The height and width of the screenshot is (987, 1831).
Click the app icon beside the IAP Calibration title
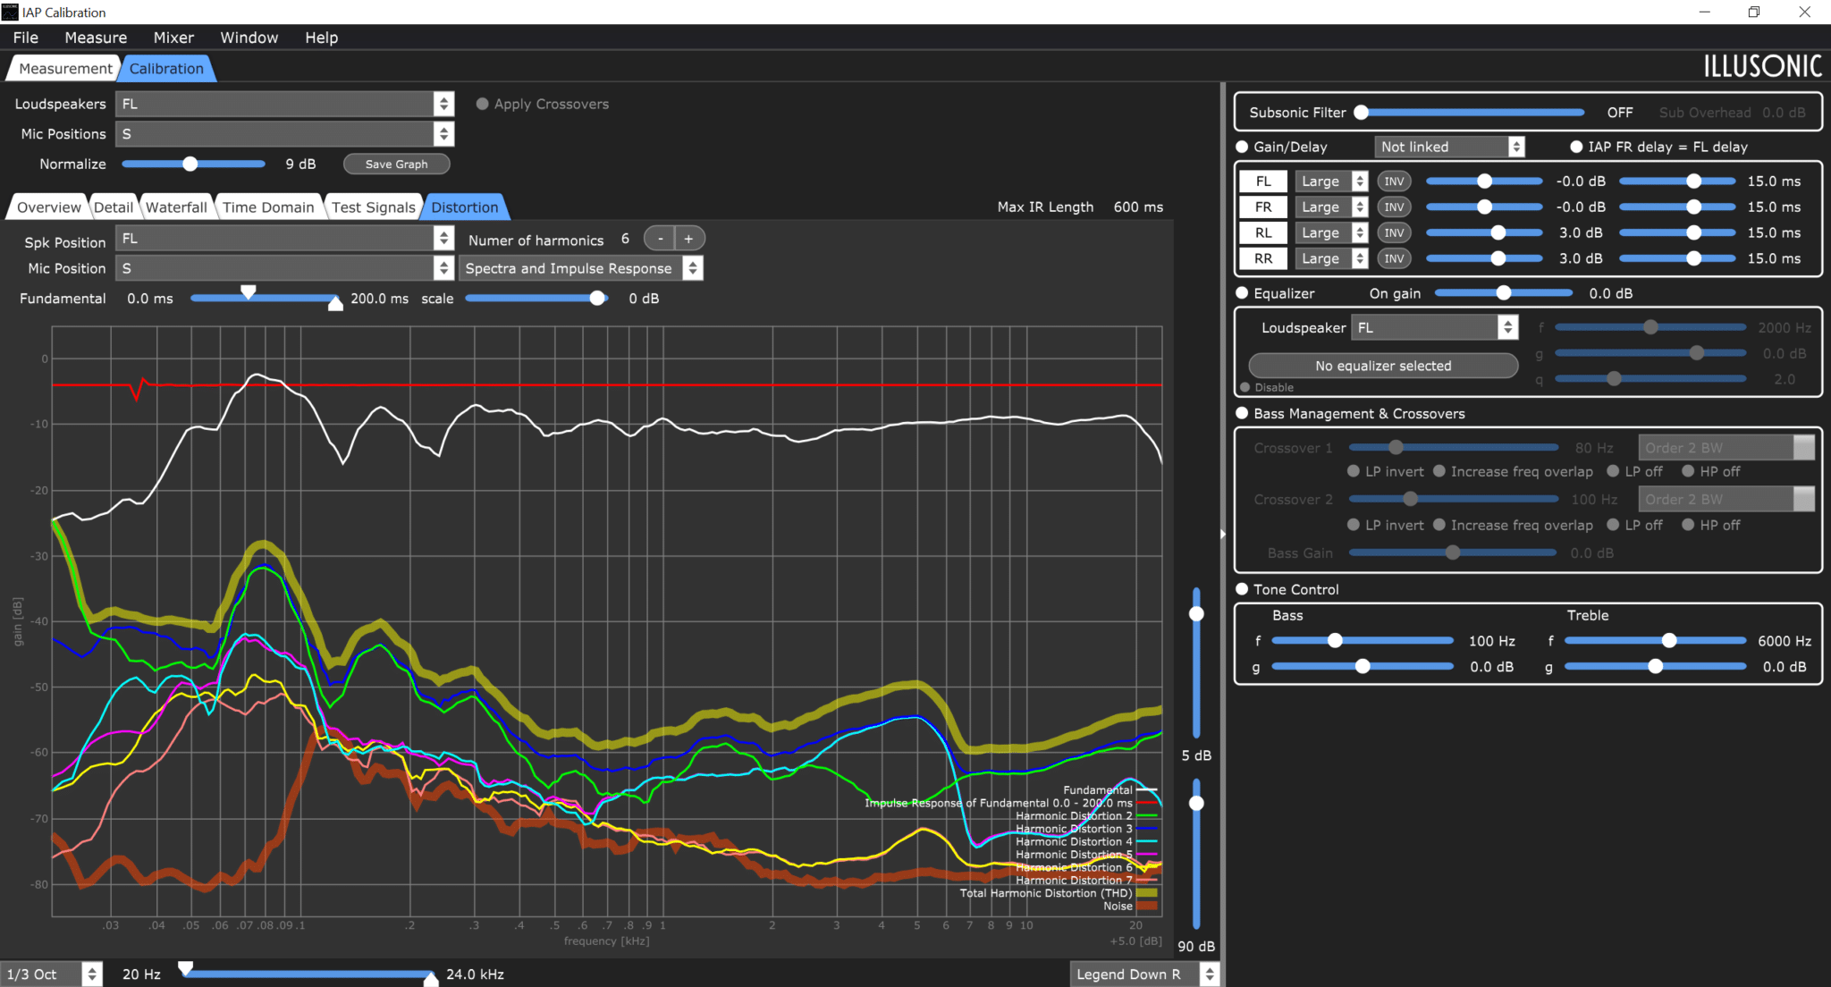tap(10, 12)
